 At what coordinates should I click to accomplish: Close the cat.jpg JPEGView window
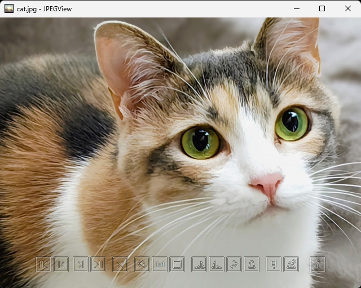click(x=348, y=8)
